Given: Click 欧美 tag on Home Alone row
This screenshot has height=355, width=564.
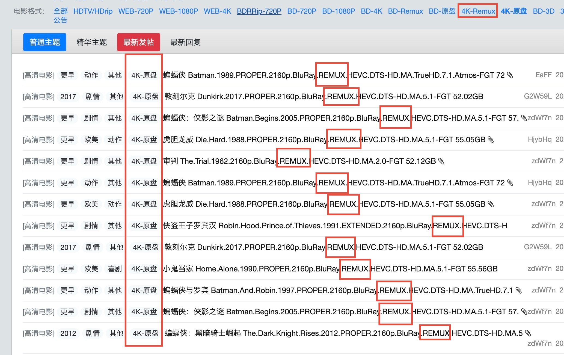Looking at the screenshot, I should 91,269.
